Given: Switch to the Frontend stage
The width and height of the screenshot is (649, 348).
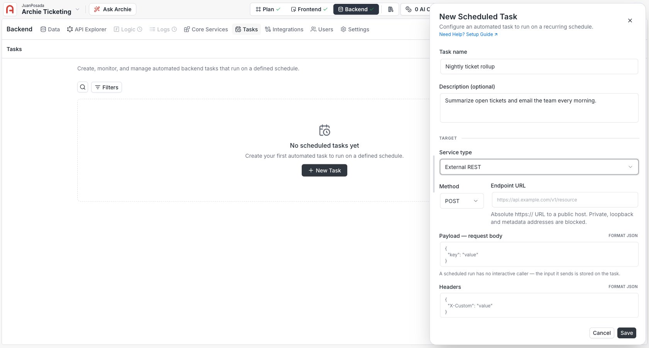Looking at the screenshot, I should tap(309, 9).
